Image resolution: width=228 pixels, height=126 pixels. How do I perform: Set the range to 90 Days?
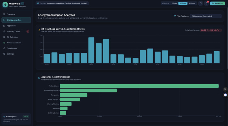tap(192, 3)
